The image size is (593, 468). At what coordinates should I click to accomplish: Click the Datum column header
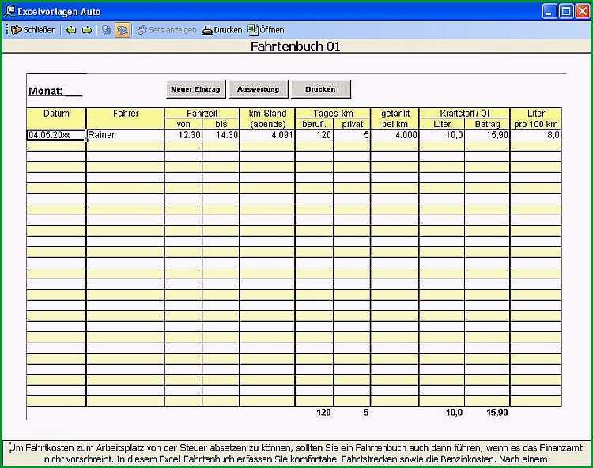coord(56,118)
